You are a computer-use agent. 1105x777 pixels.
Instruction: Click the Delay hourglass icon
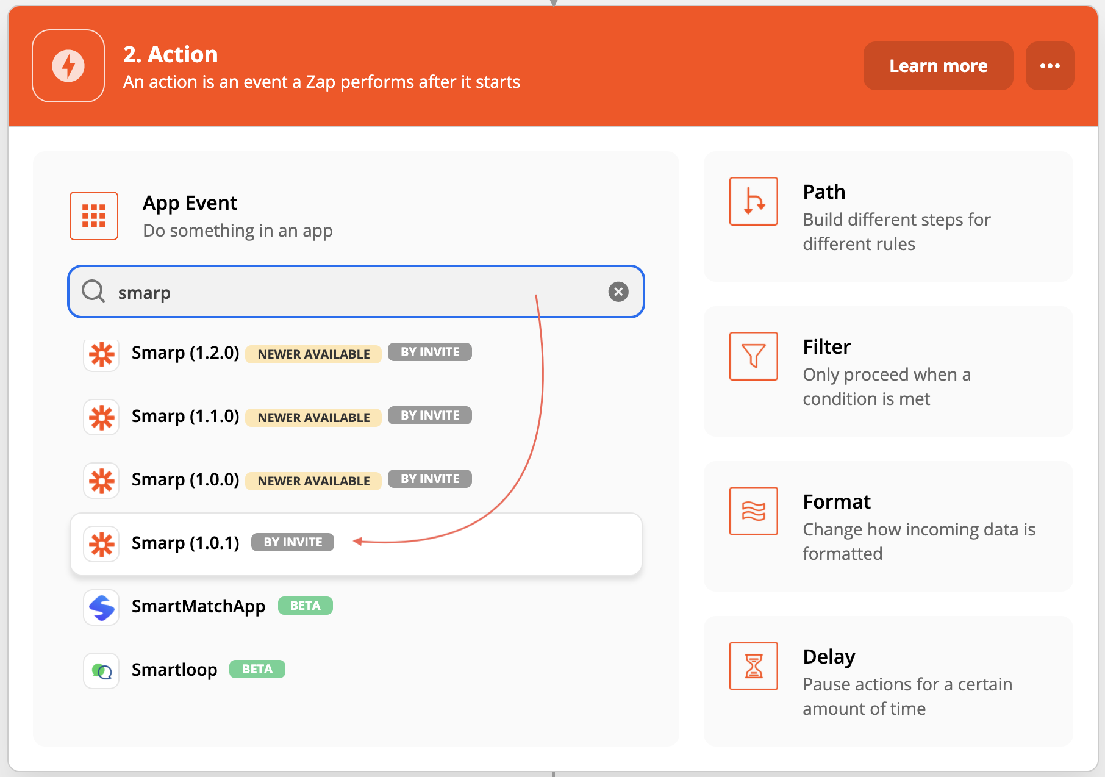pos(754,666)
